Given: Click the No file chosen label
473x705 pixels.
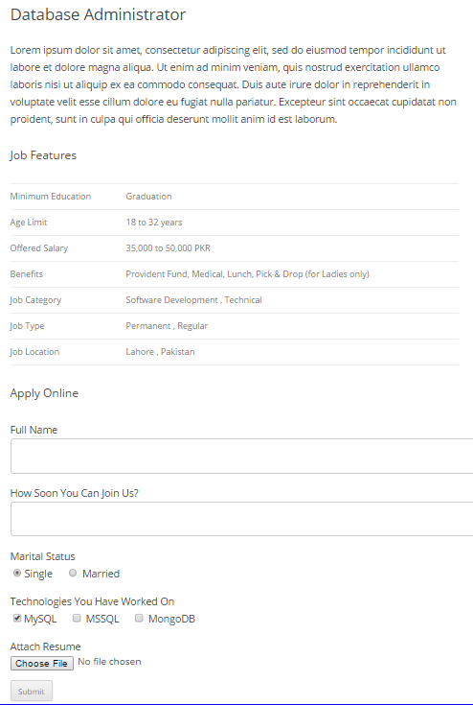Looking at the screenshot, I should point(109,662).
